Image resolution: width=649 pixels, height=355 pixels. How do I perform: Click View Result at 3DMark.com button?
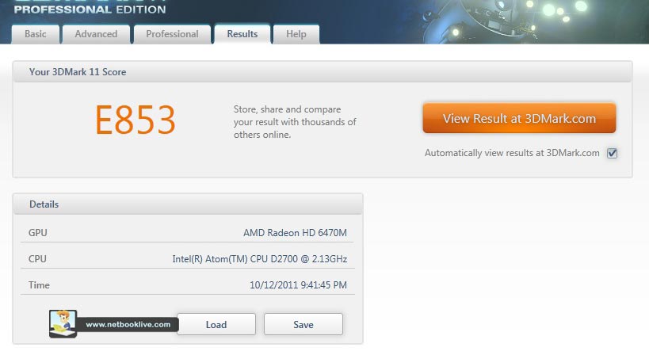[520, 118]
